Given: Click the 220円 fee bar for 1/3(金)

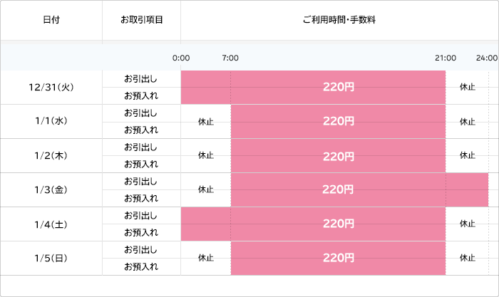Looking at the screenshot, I should (x=338, y=190).
